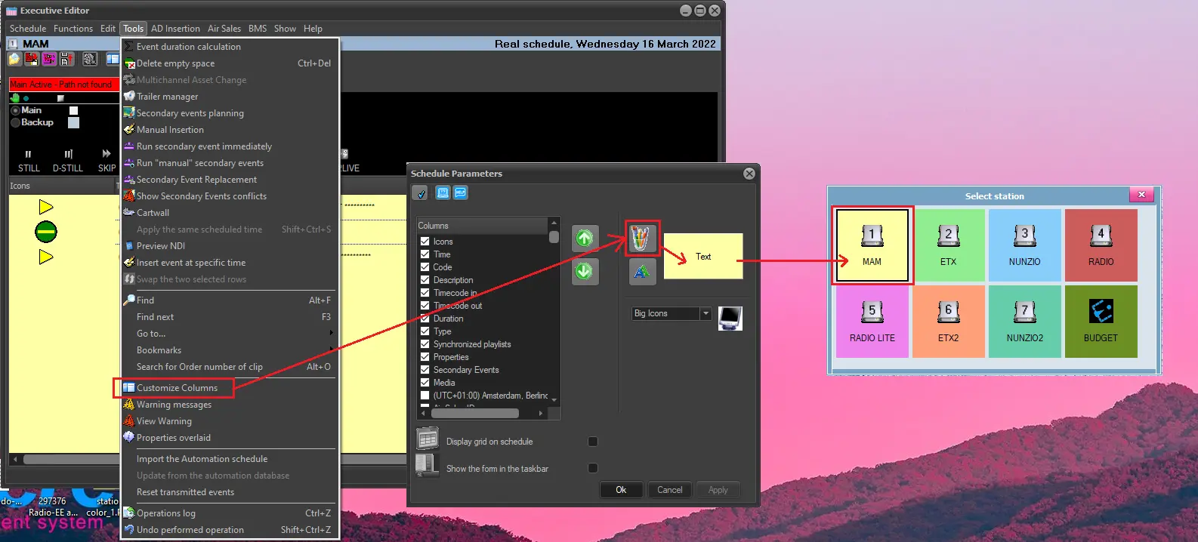The image size is (1198, 542).
Task: Select the ETX station tile
Action: point(948,245)
